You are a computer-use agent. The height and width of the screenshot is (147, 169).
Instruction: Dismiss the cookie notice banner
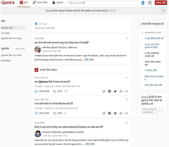click(x=163, y=11)
